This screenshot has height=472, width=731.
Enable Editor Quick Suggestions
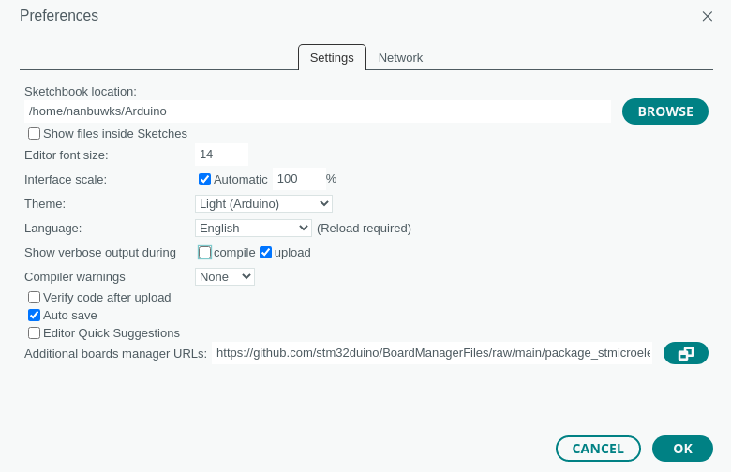(35, 332)
